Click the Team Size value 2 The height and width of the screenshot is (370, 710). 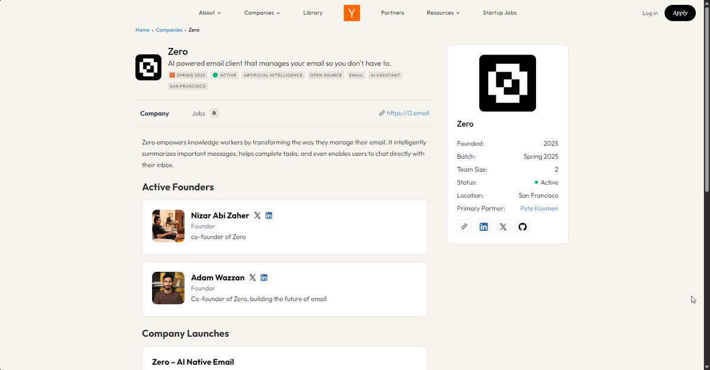tap(556, 169)
